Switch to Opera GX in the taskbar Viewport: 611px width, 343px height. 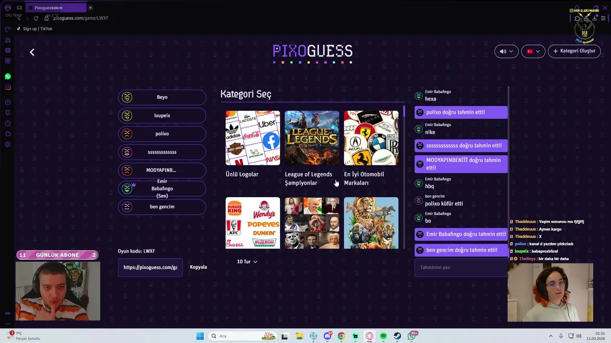369,336
